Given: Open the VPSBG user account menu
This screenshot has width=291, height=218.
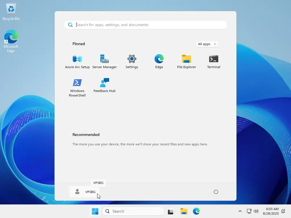Looking at the screenshot, I should (85, 192).
